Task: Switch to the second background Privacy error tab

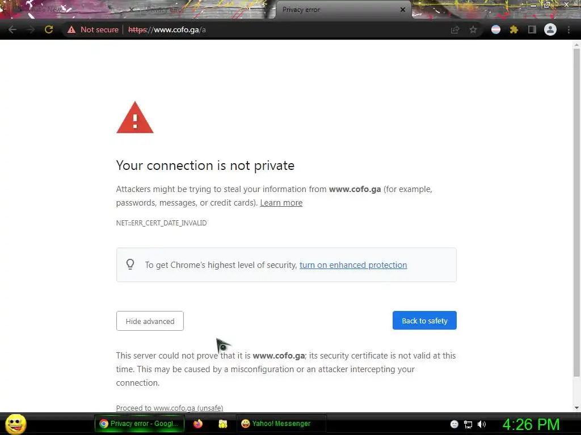Action: 204,10
